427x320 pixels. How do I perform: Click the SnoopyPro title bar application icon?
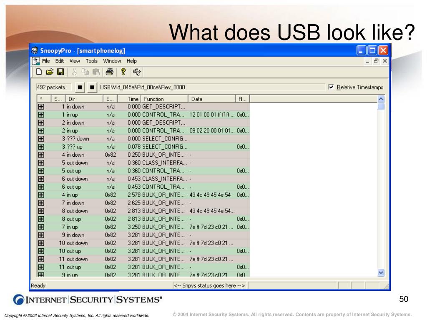[35, 50]
